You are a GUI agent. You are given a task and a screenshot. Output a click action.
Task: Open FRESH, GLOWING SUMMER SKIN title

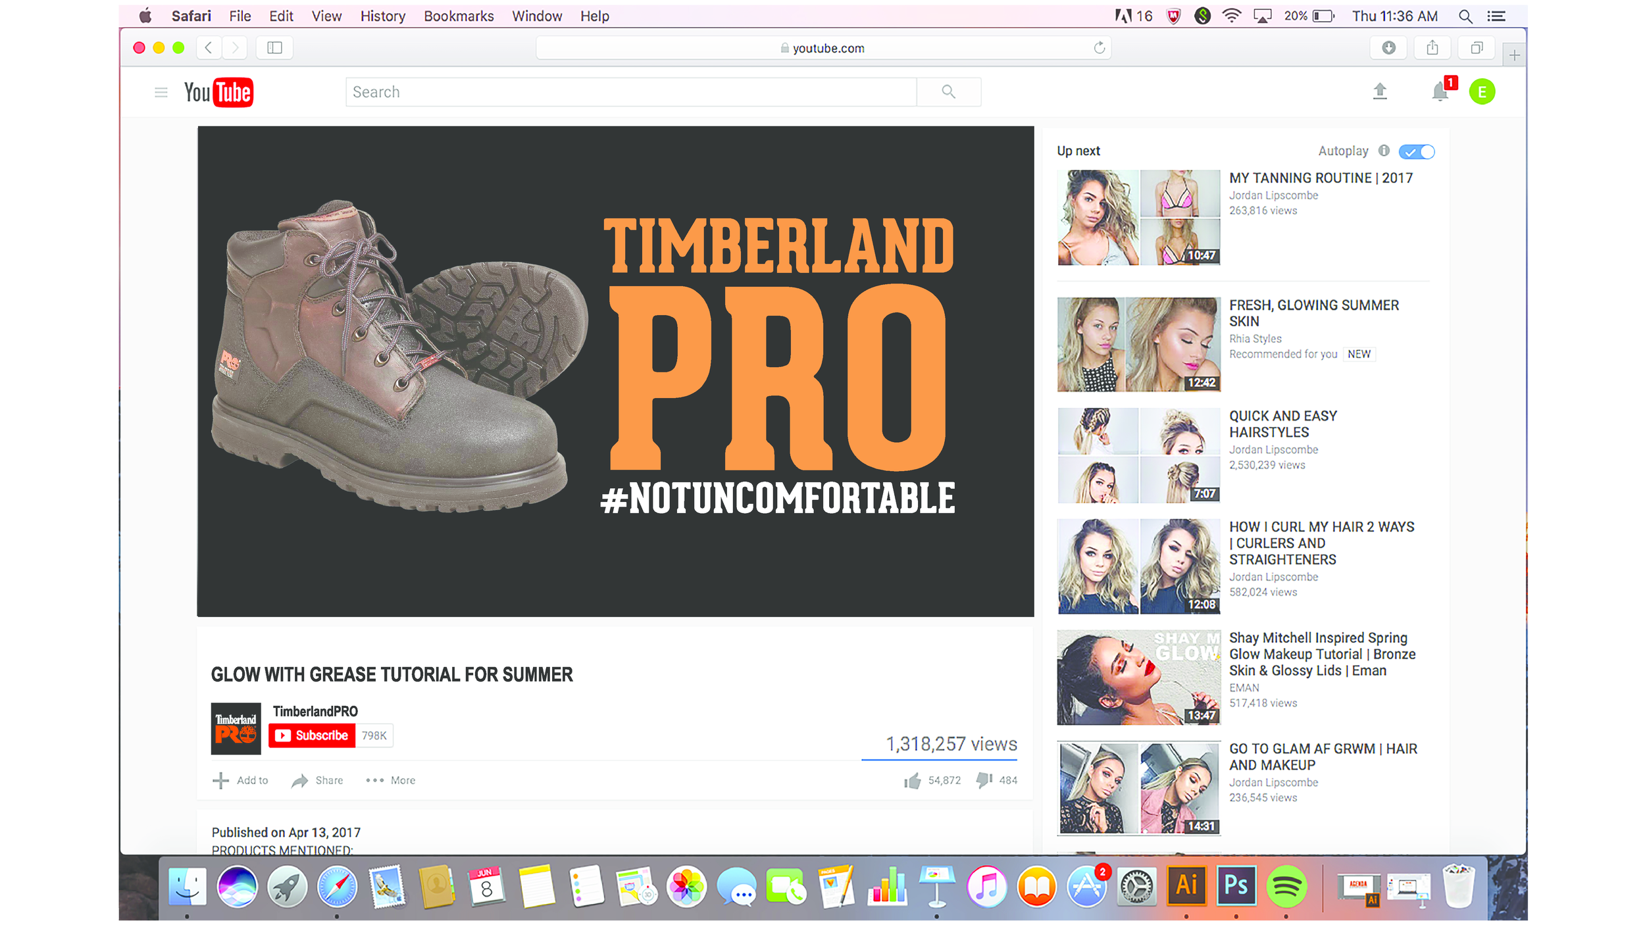tap(1314, 313)
